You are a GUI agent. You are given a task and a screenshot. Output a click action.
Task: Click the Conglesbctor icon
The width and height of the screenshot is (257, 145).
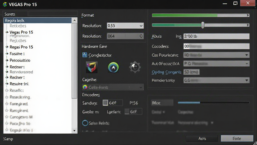pyautogui.click(x=85, y=55)
